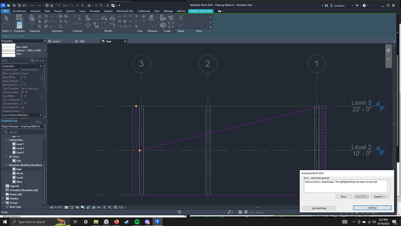Click the red X Cancel Edit Mode
The width and height of the screenshot is (401, 226).
point(181,17)
